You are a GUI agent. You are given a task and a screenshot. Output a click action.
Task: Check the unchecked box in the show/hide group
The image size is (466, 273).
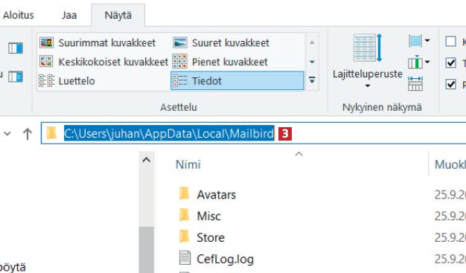(x=450, y=42)
